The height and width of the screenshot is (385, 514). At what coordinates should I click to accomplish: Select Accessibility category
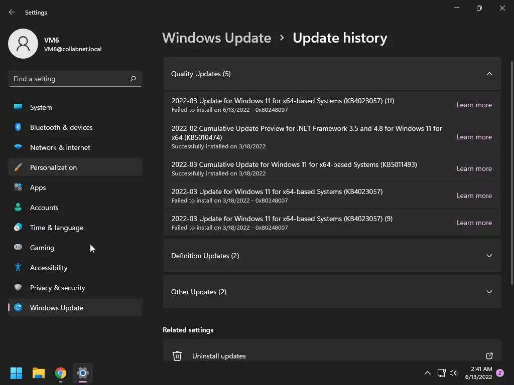tap(75, 268)
